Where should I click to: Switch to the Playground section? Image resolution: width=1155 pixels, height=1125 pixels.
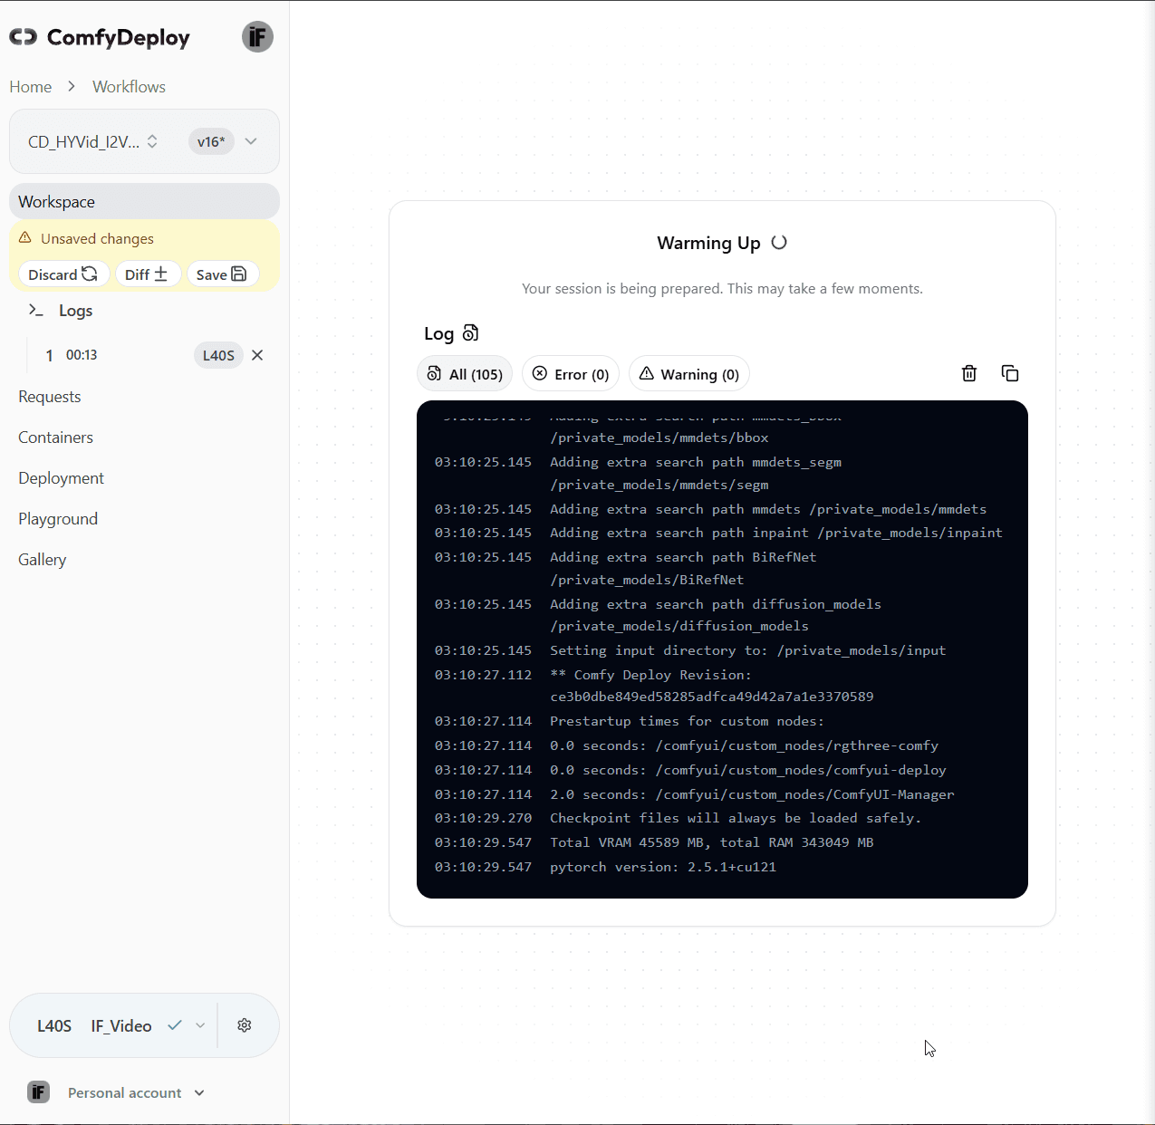[58, 518]
